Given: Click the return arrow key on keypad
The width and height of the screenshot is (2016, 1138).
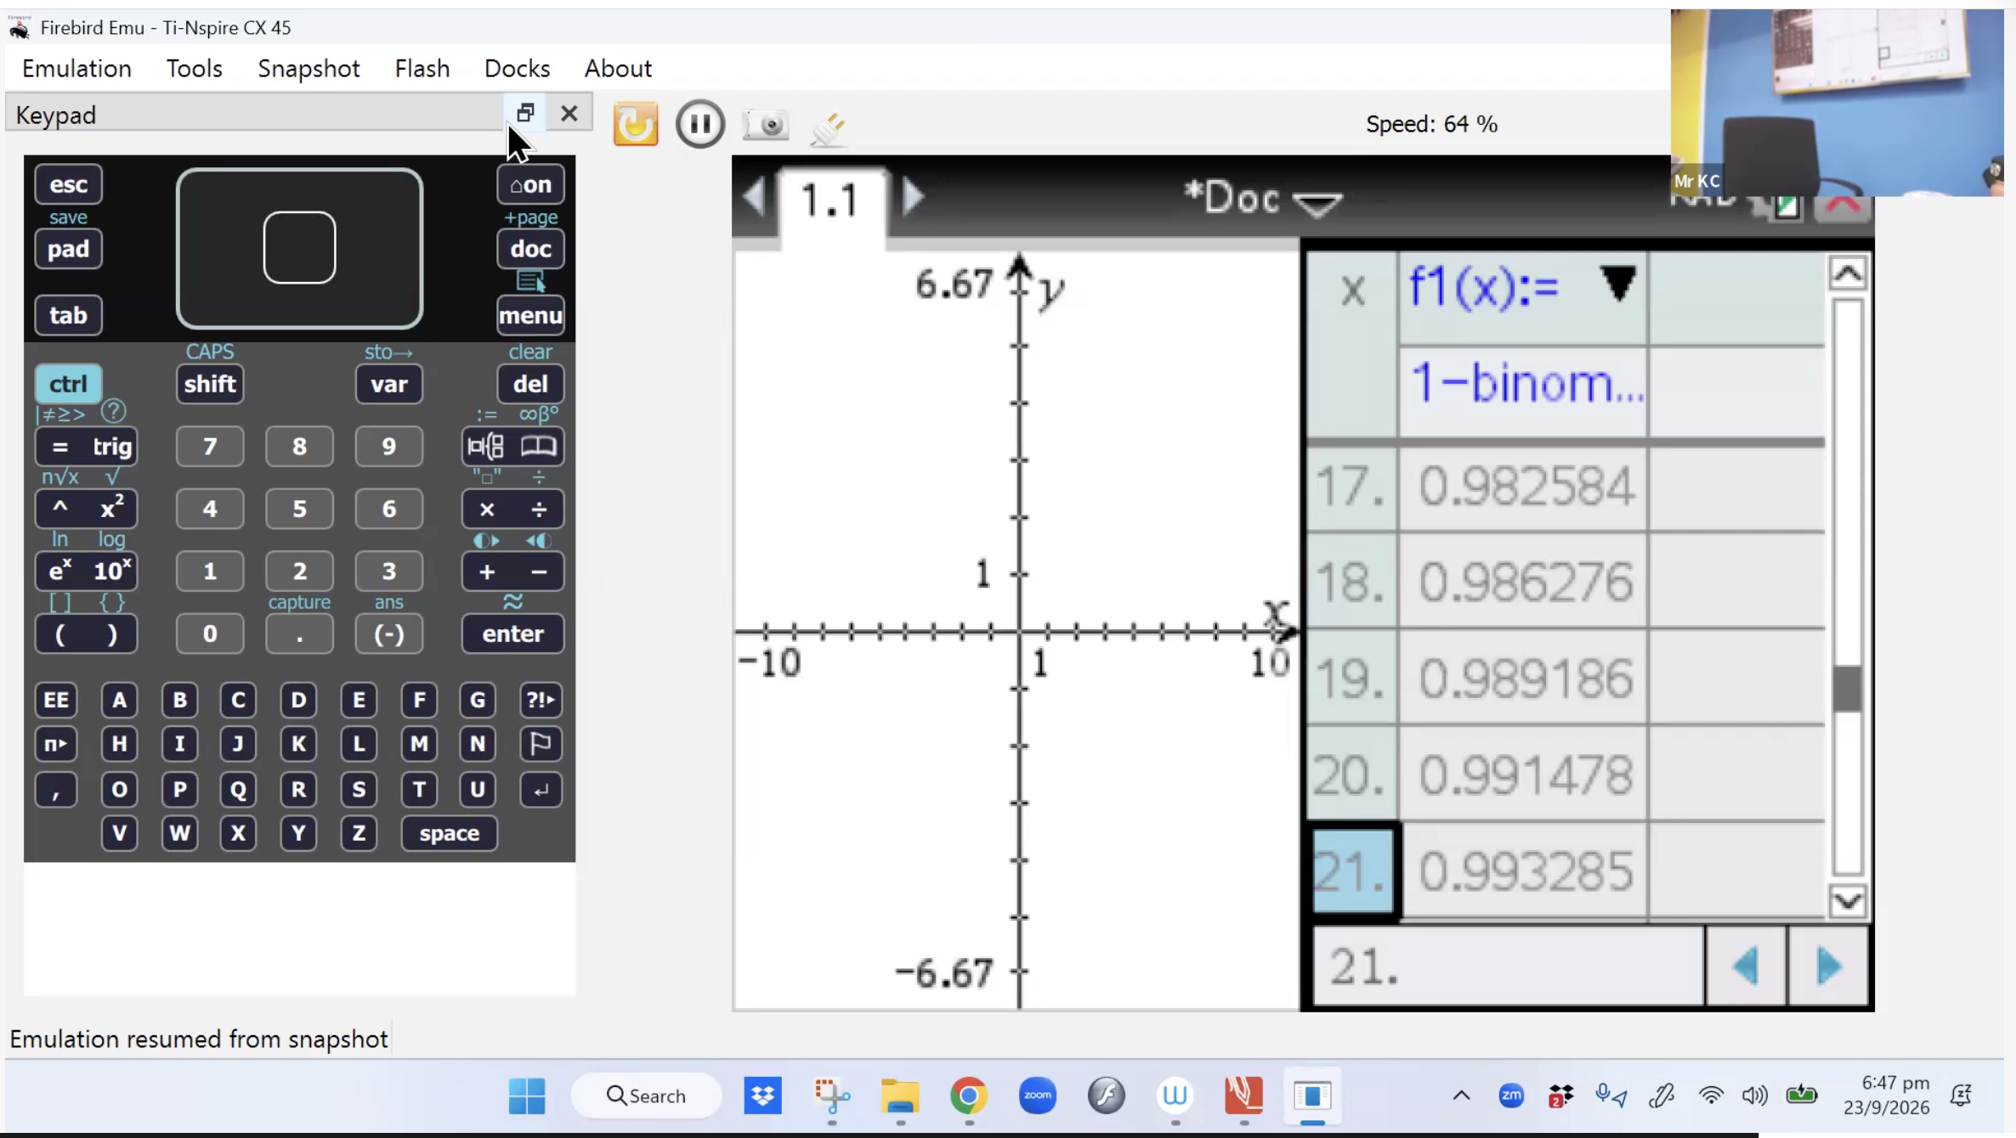Looking at the screenshot, I should (x=541, y=790).
